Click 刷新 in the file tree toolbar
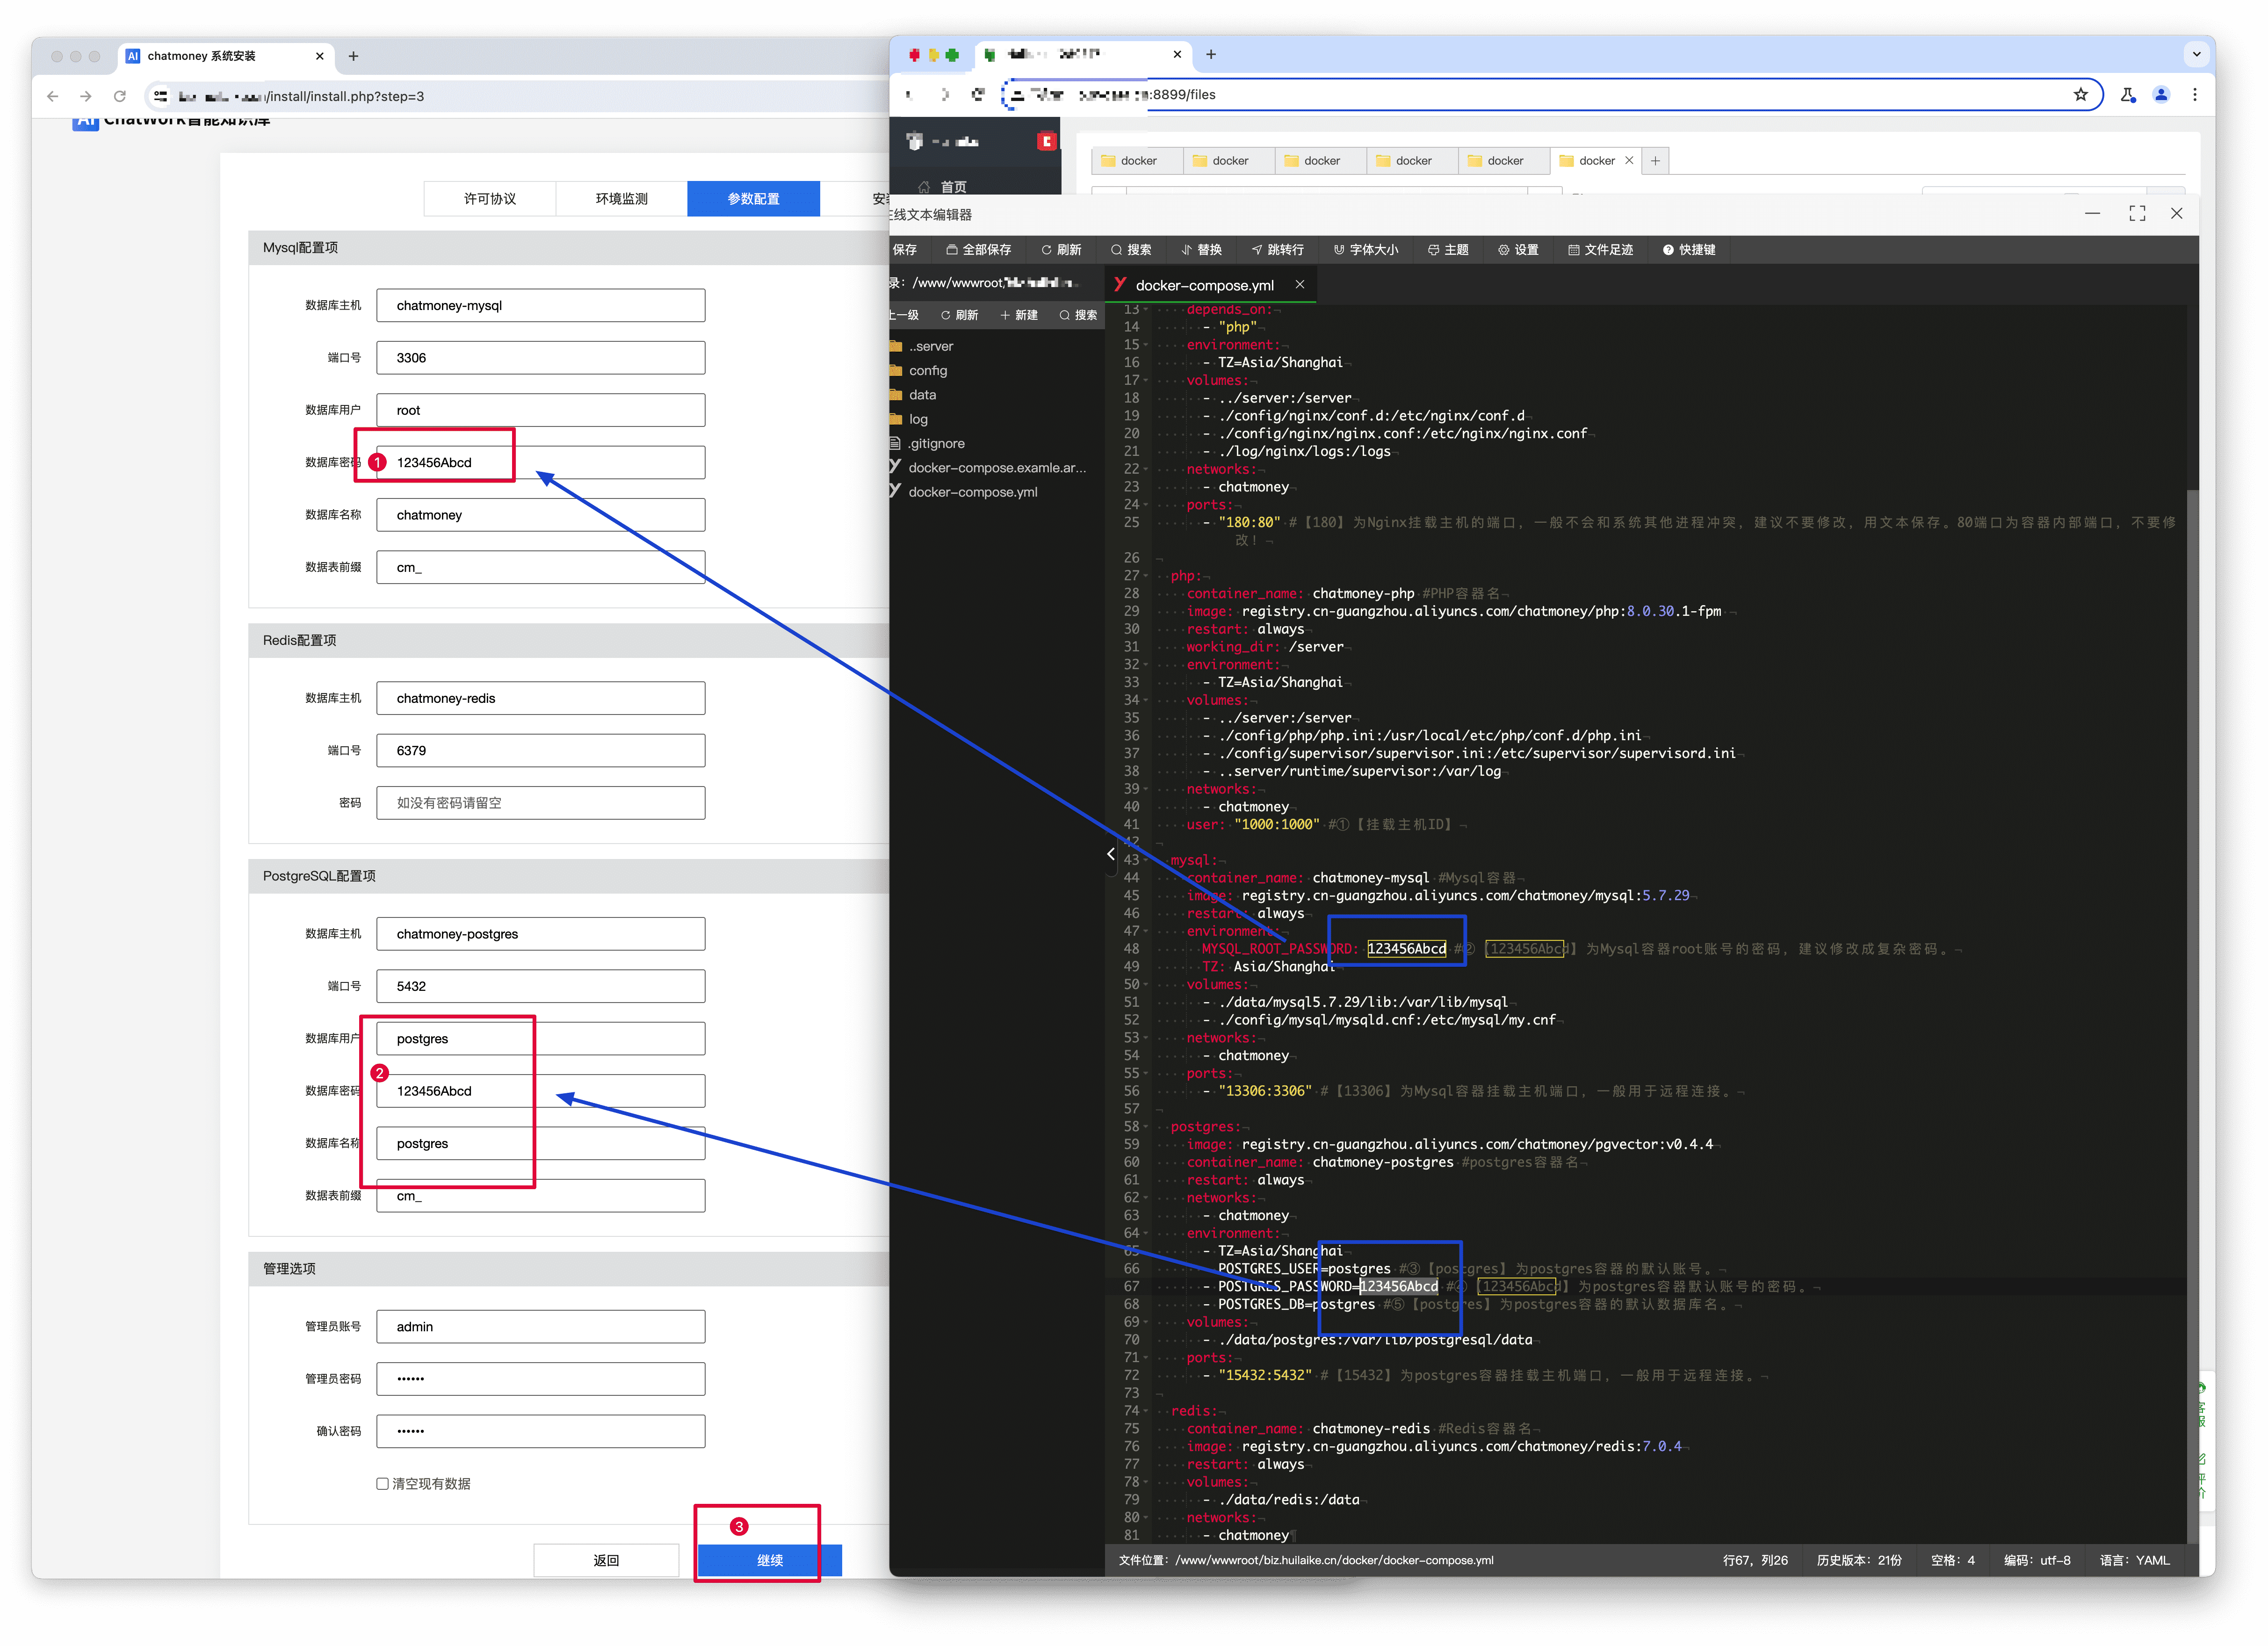The height and width of the screenshot is (1646, 2268). [x=959, y=315]
